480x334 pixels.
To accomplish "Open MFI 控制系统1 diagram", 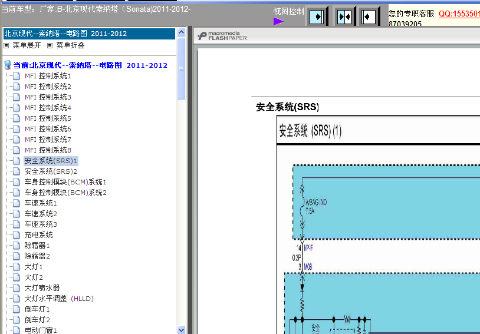I will pos(48,76).
